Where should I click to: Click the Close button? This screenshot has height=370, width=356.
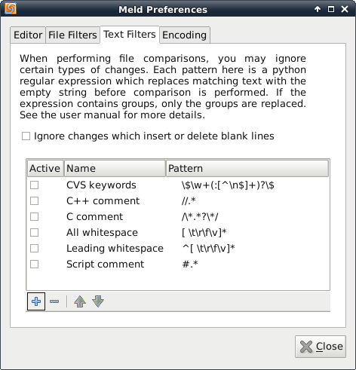pyautogui.click(x=321, y=347)
